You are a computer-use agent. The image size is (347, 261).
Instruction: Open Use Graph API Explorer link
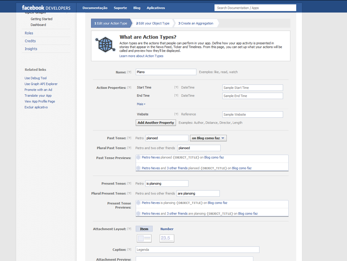(x=41, y=84)
